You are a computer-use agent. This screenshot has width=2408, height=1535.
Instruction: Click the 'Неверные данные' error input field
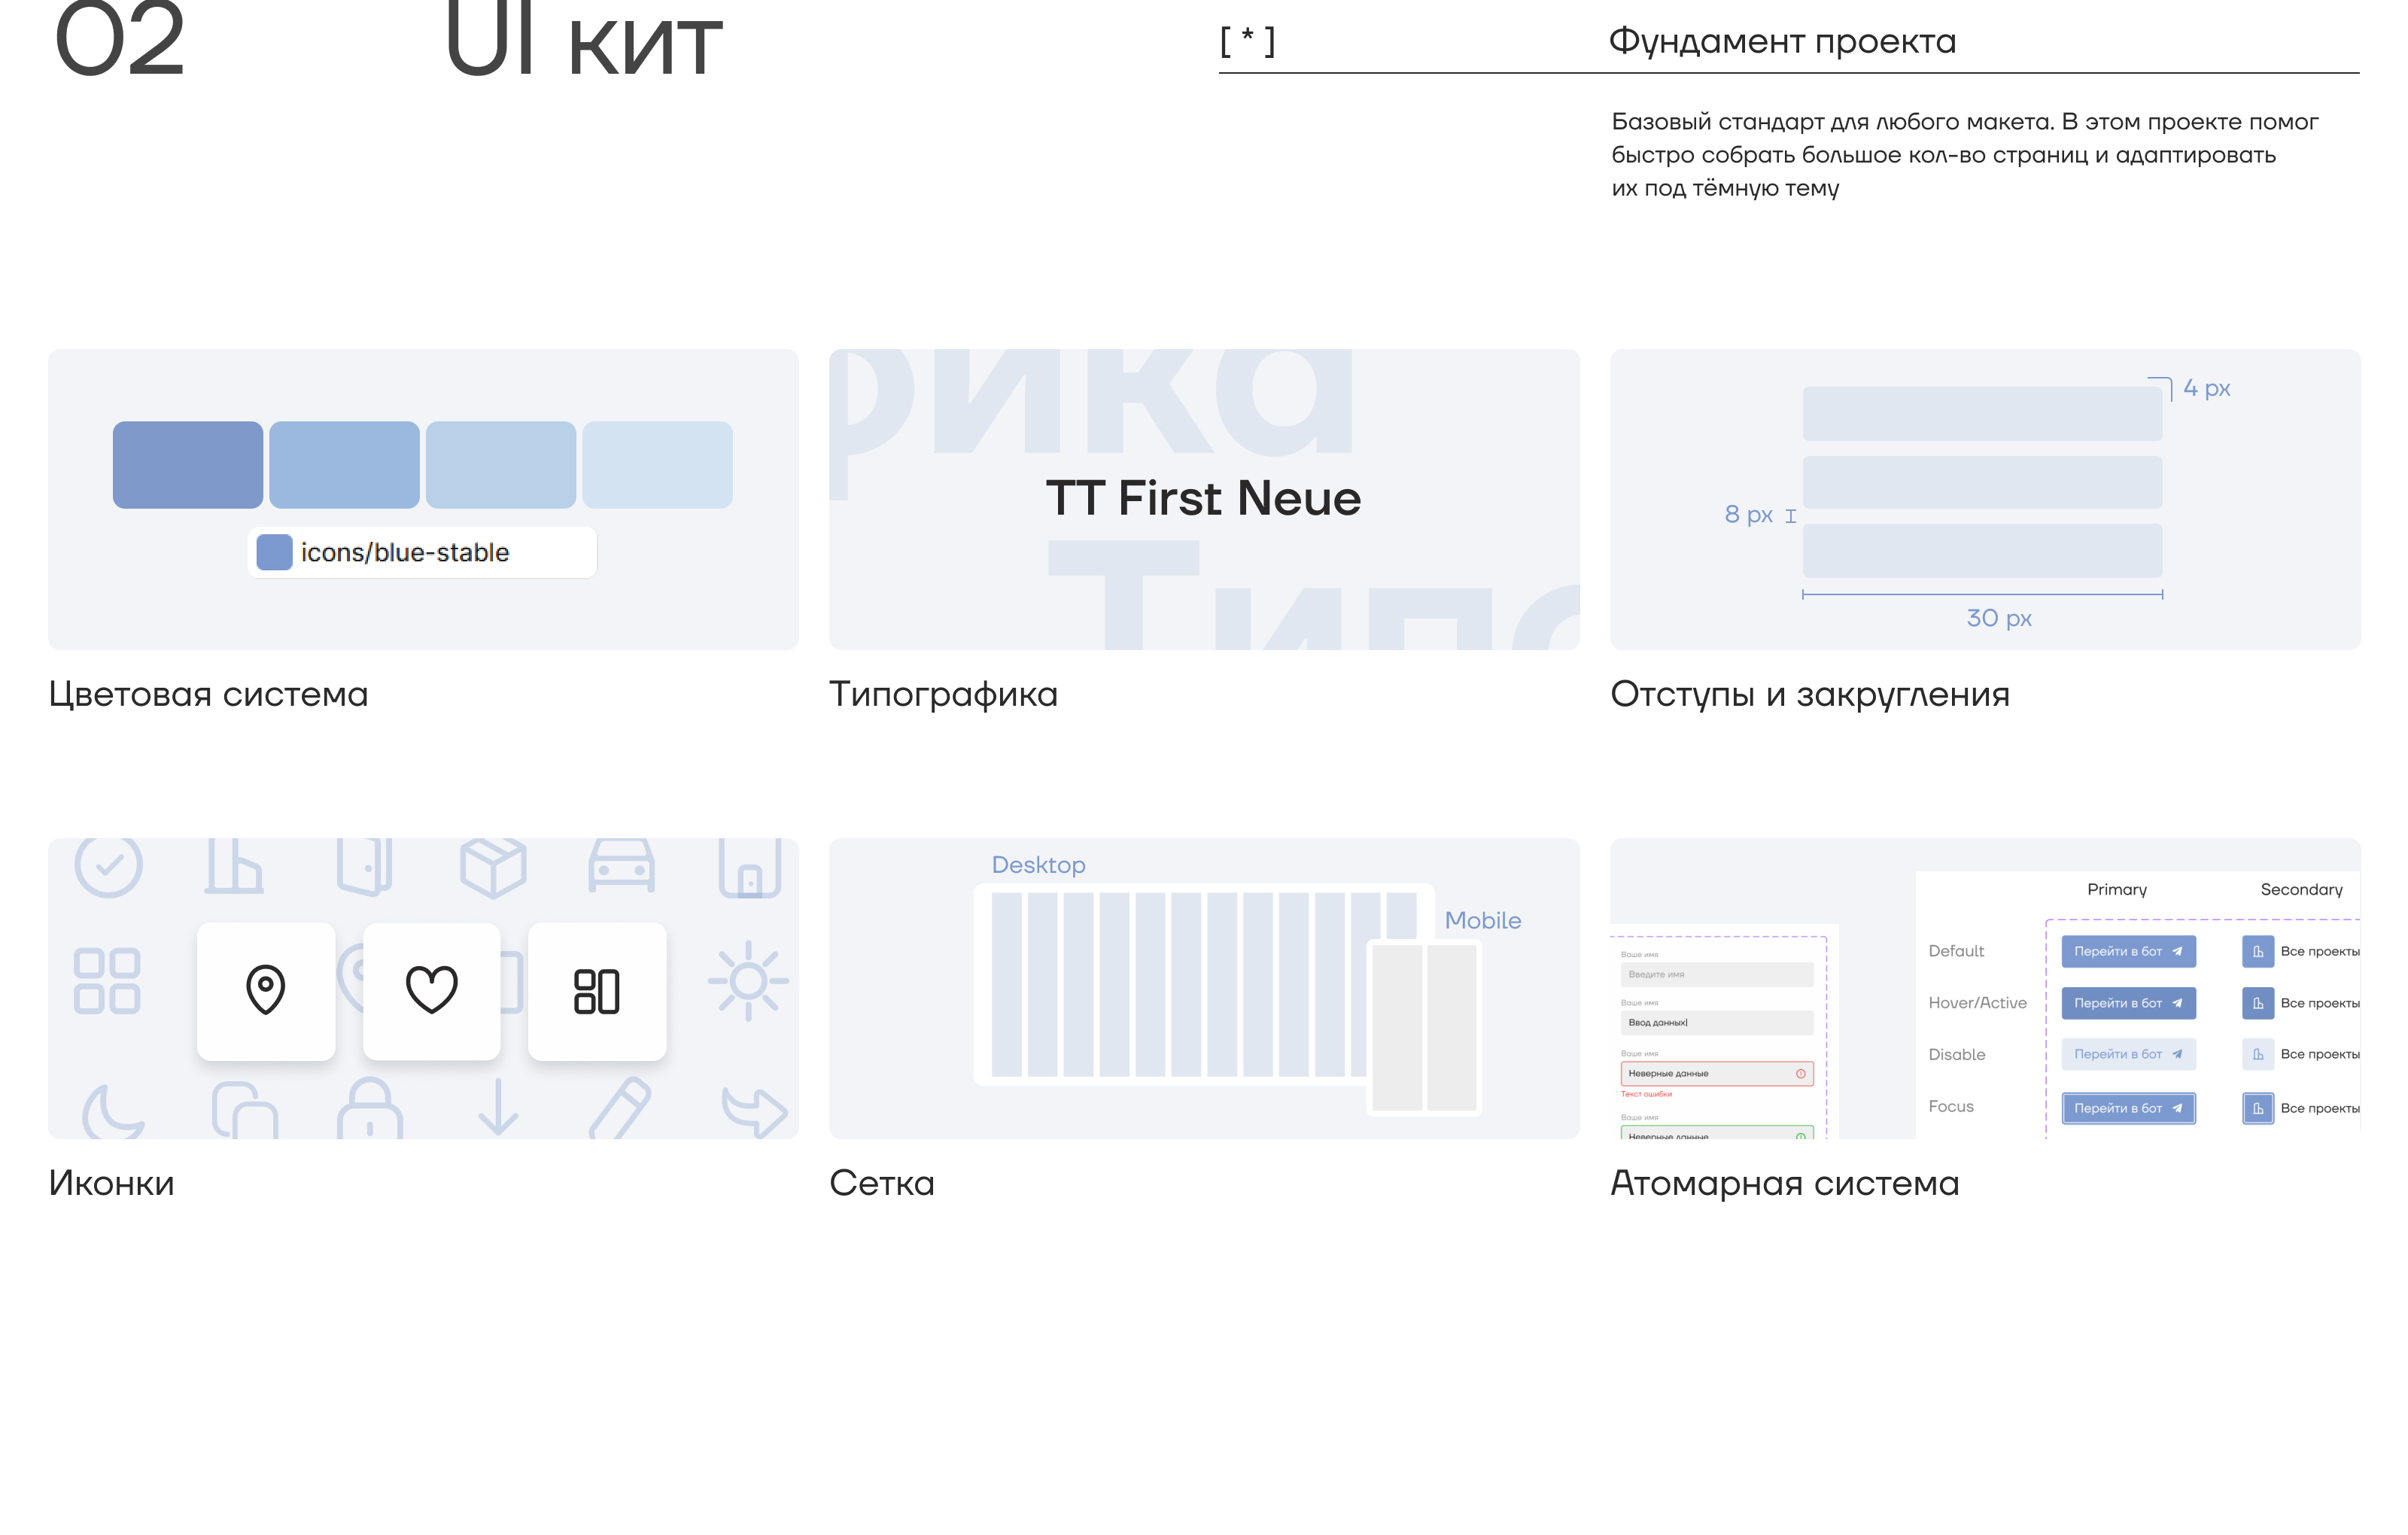(1716, 1073)
